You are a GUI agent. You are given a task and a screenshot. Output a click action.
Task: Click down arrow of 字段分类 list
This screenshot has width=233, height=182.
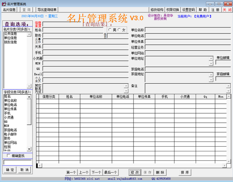29,149
